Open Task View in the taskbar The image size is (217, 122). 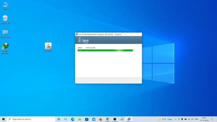pos(65,119)
